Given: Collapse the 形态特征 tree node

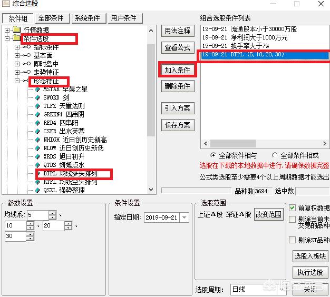Looking at the screenshot, I should [x=17, y=81].
